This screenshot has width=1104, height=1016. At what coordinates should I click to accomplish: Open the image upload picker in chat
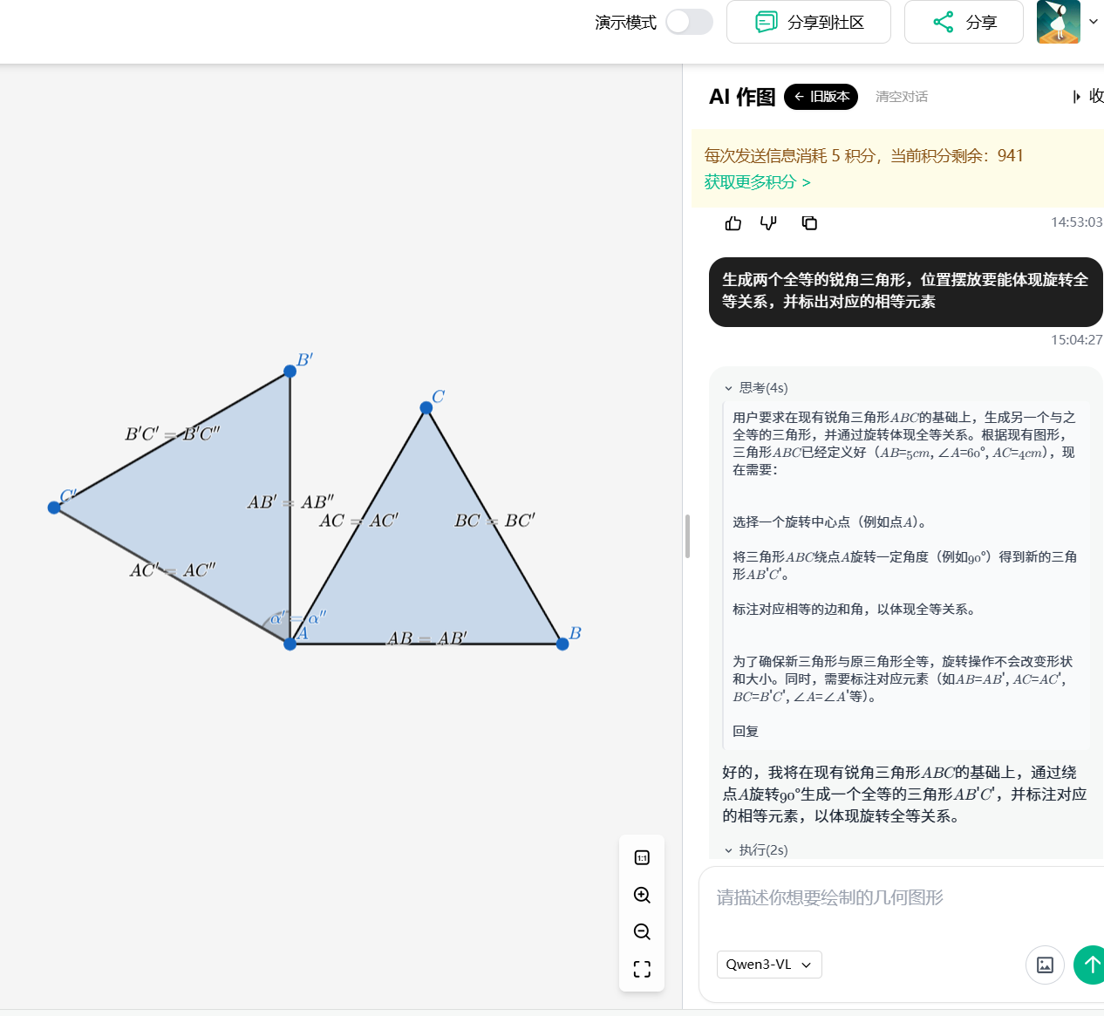1045,965
